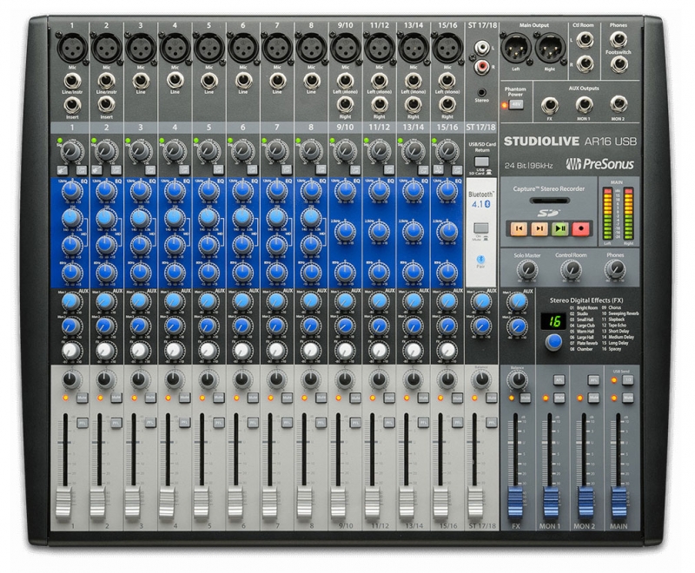Click the channel 6 pan knob
The height and width of the screenshot is (573, 695).
point(242,379)
